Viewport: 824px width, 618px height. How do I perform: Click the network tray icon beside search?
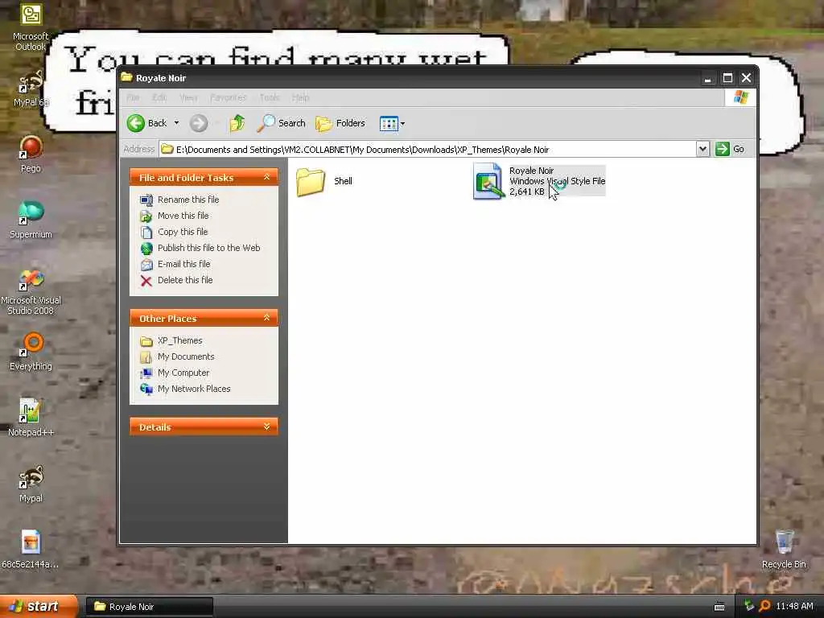point(749,607)
